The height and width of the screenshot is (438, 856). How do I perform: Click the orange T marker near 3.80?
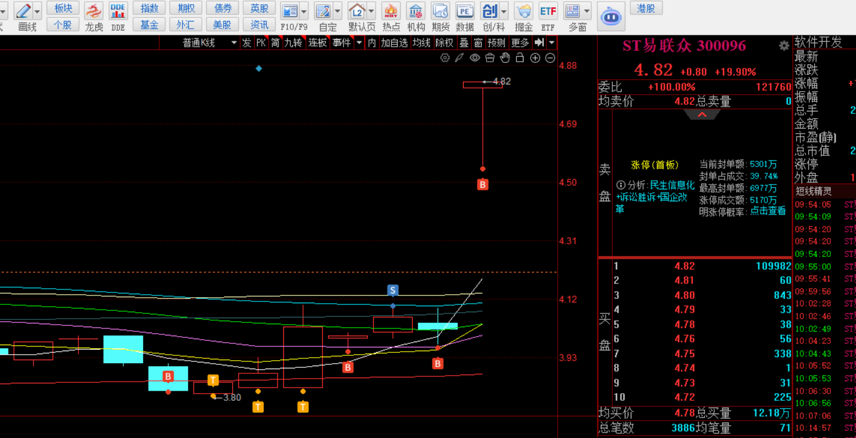(213, 380)
